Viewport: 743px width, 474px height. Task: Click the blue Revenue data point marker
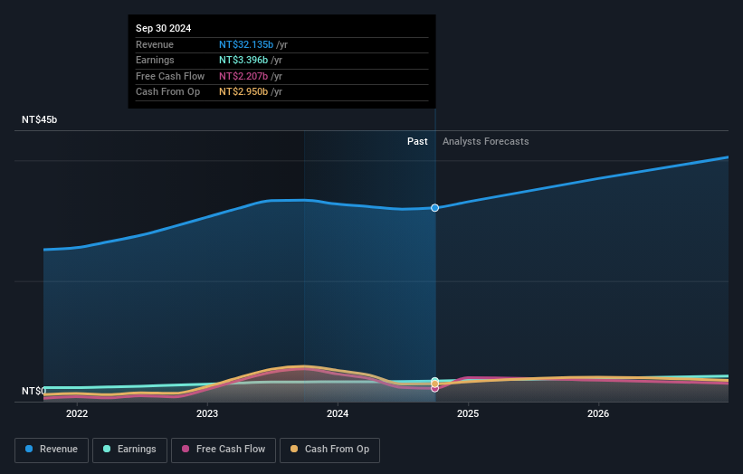(434, 208)
